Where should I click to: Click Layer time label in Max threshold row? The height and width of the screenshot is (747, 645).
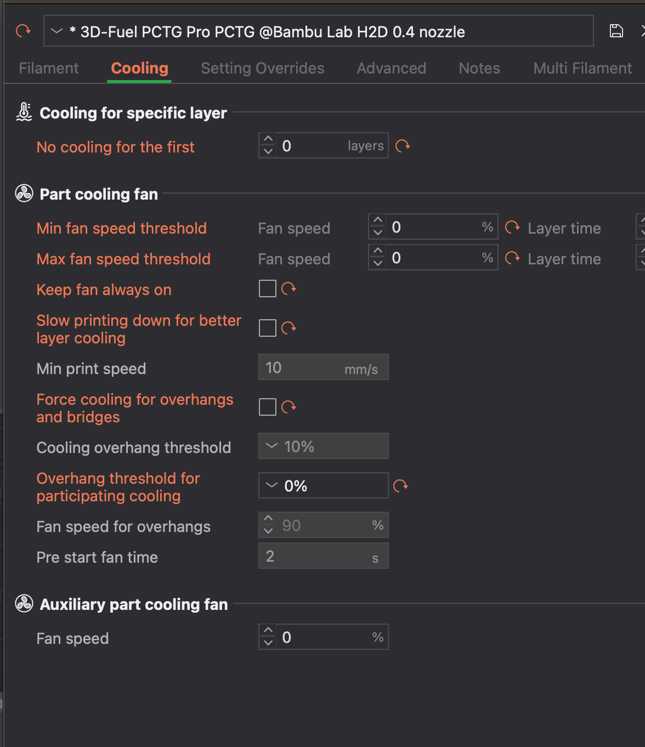click(x=564, y=259)
